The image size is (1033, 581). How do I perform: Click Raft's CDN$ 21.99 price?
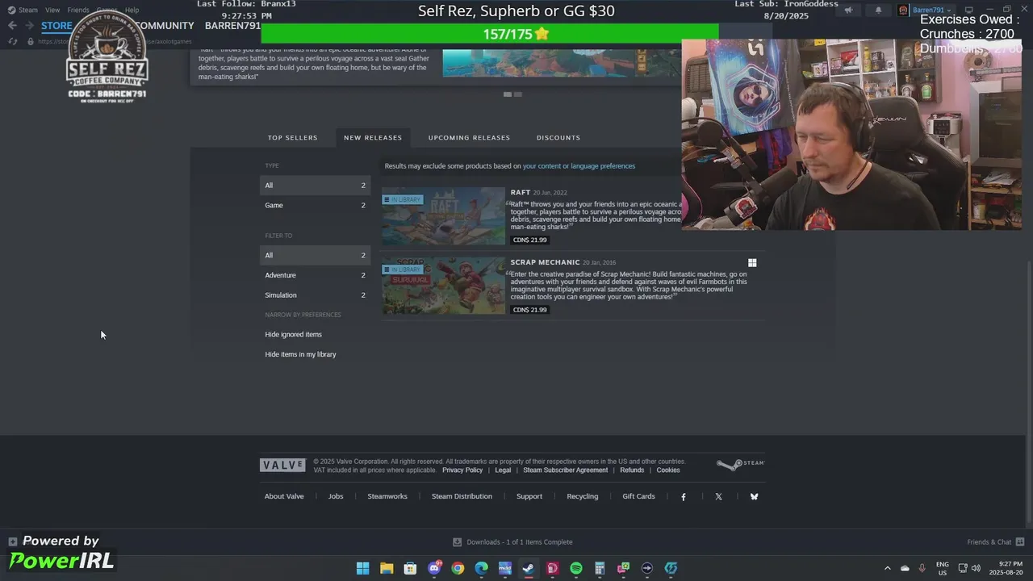click(529, 240)
